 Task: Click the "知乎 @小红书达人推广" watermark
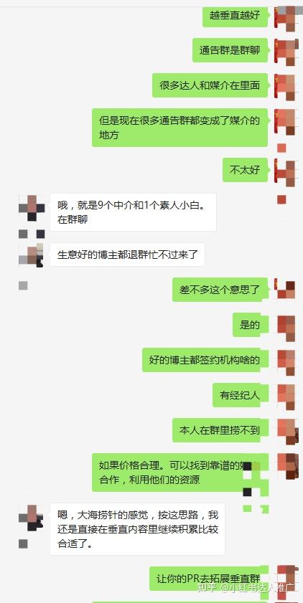[x=246, y=587]
